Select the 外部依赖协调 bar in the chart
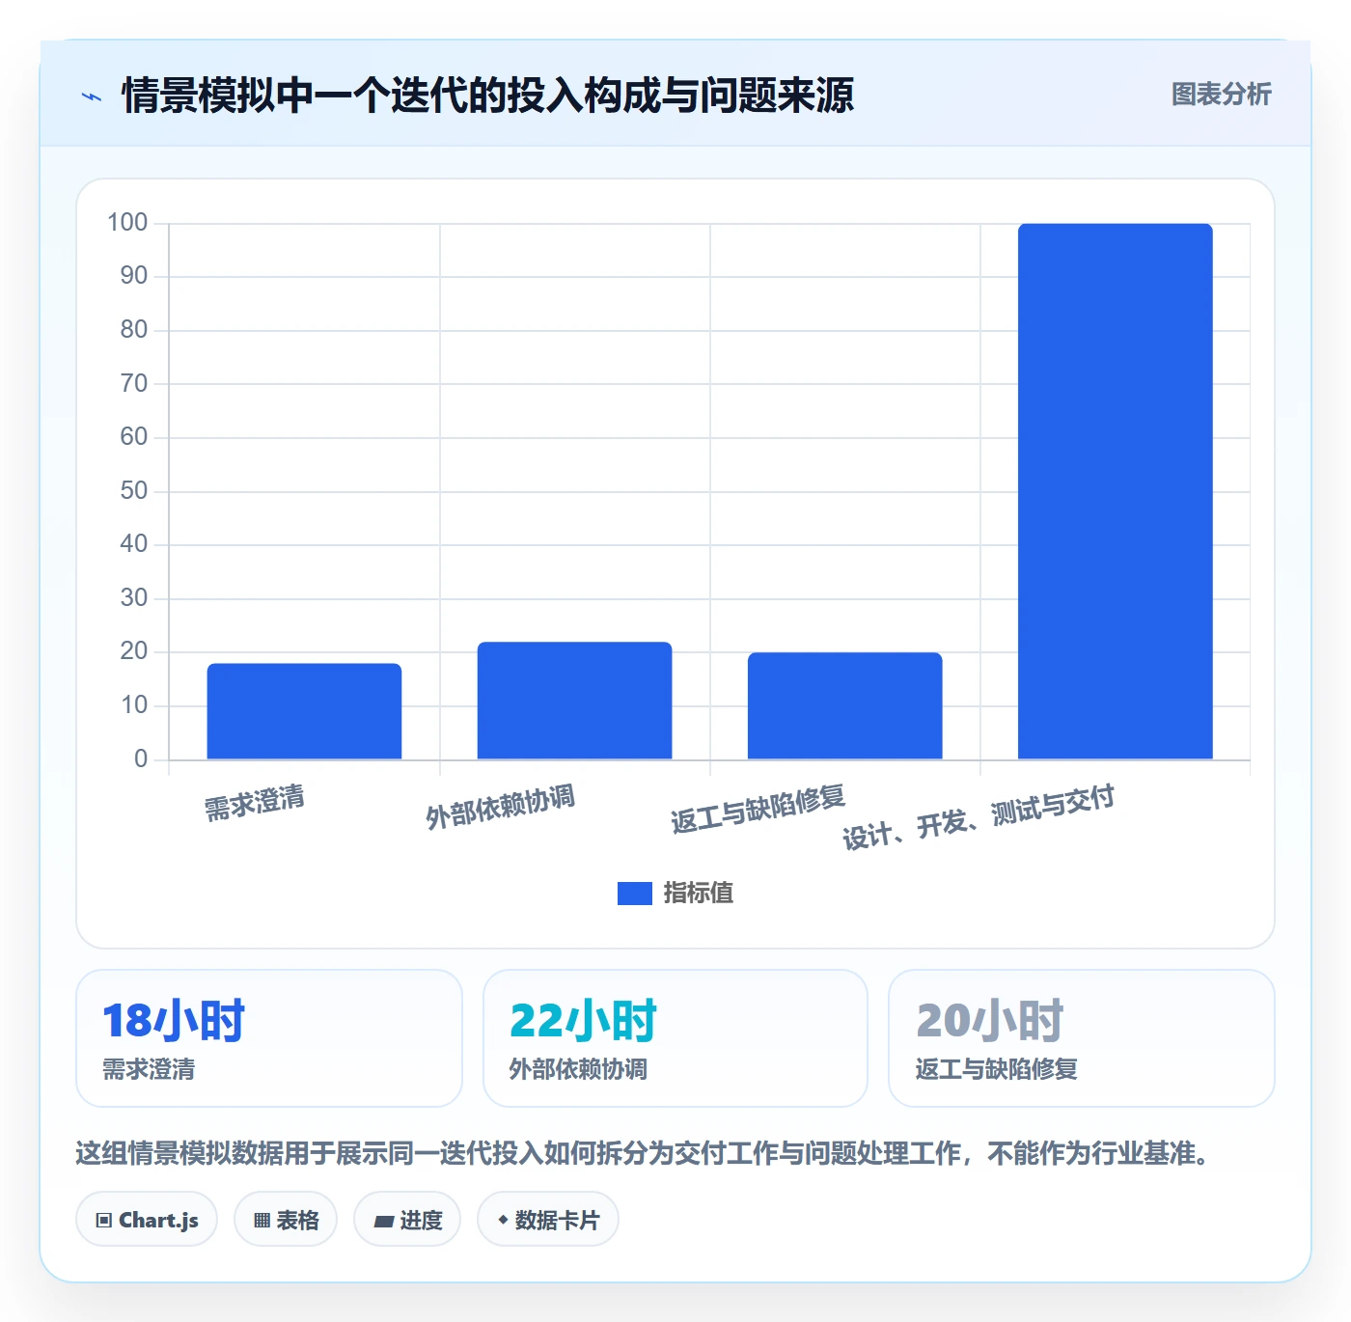The width and height of the screenshot is (1351, 1322). click(574, 701)
